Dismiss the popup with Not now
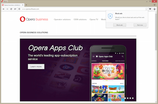The image size is (158, 104). [x=140, y=25]
